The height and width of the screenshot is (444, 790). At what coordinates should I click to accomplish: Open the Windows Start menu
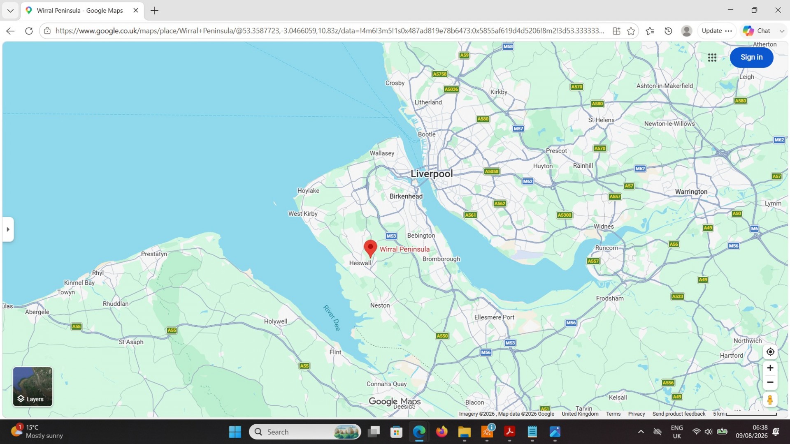235,432
